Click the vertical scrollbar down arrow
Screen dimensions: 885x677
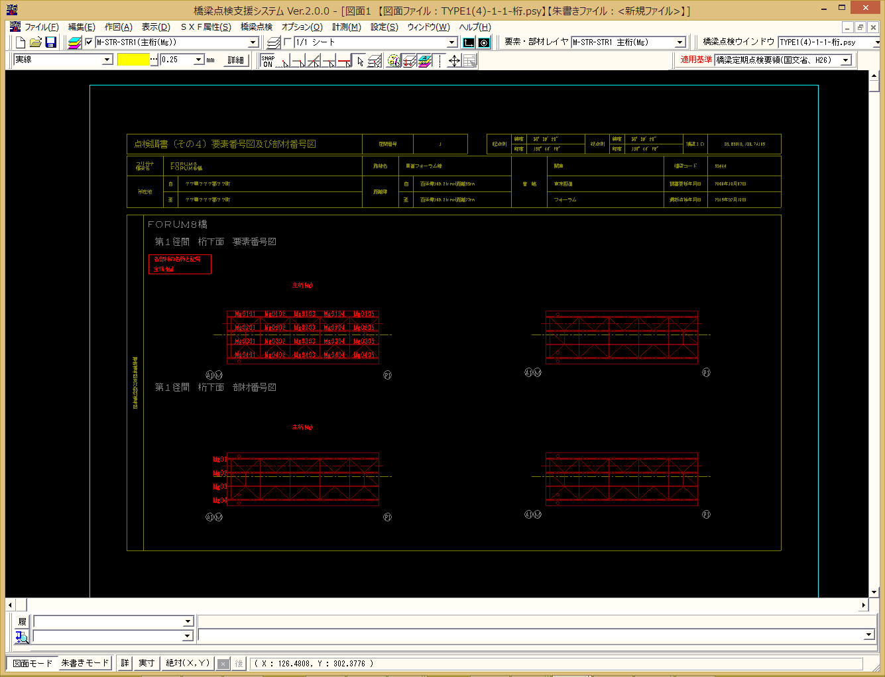point(874,592)
